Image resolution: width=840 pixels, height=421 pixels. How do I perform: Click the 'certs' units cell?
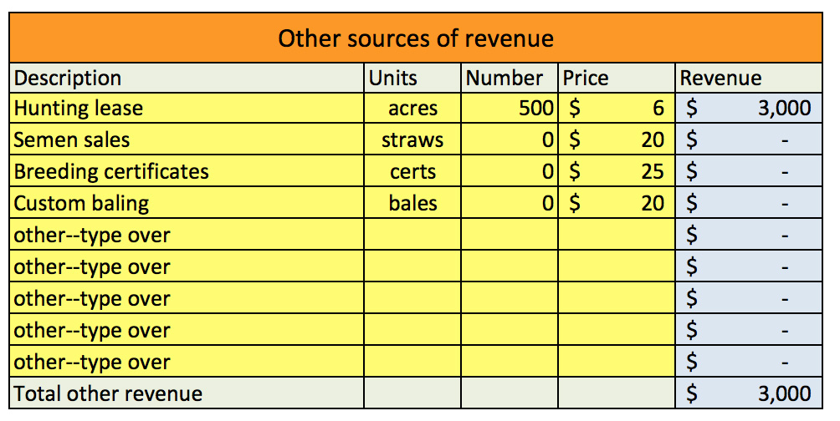(x=412, y=171)
